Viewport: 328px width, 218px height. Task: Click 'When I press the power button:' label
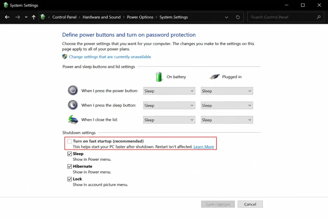pyautogui.click(x=110, y=91)
